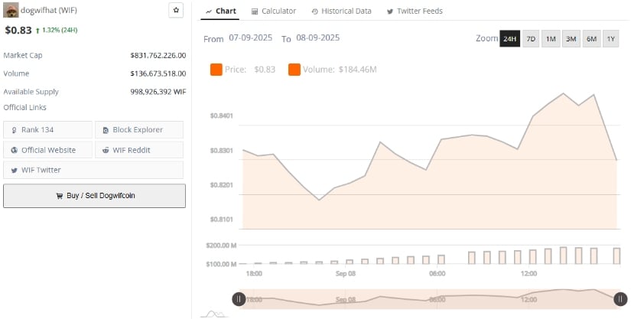This screenshot has width=631, height=319.
Task: Click the To date field 08-09-2025
Action: point(318,37)
